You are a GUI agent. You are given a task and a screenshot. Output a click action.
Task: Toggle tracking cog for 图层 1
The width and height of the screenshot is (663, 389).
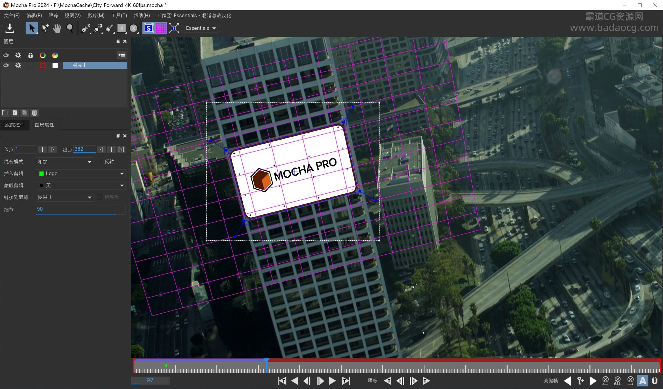point(18,65)
